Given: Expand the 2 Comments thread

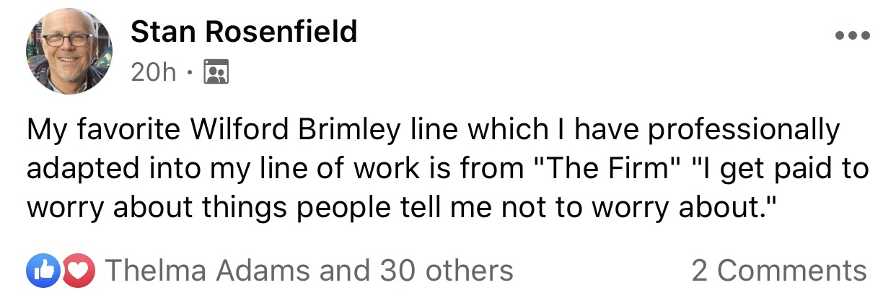Looking at the screenshot, I should click(x=779, y=271).
